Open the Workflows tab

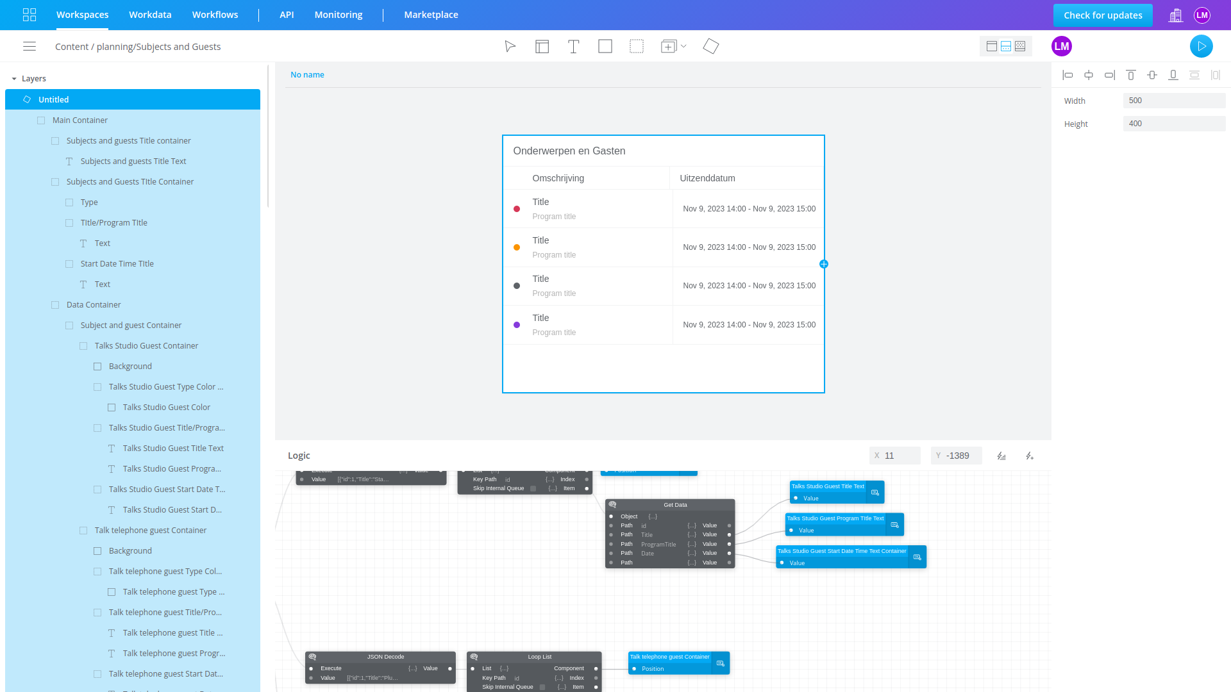215,15
